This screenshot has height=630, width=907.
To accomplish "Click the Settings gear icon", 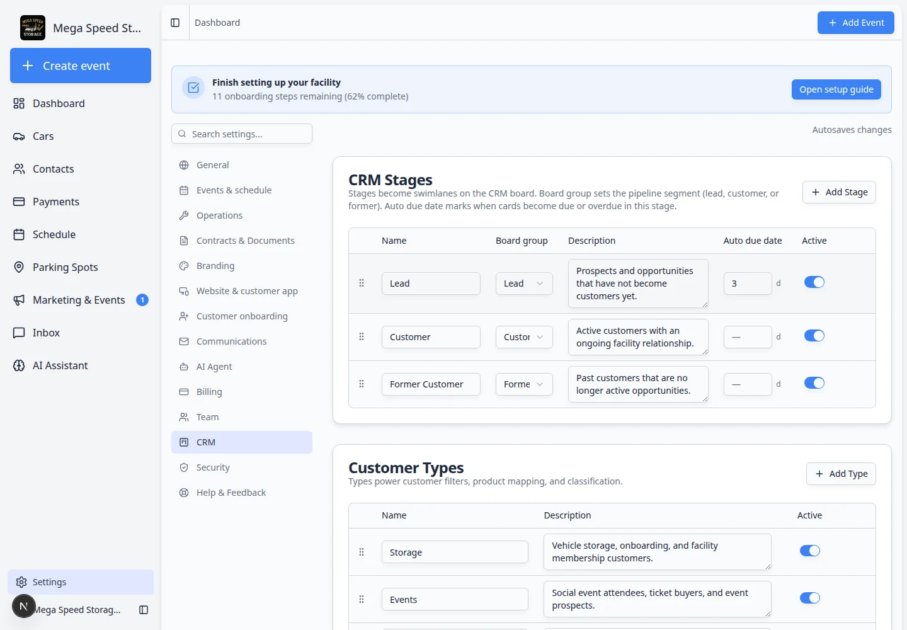I will [x=21, y=582].
